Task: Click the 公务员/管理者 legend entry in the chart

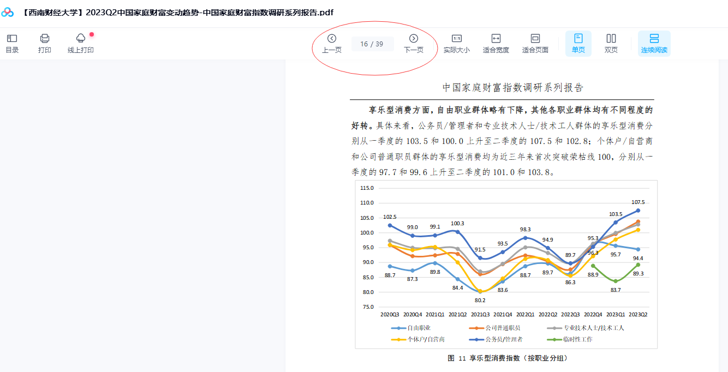Action: 504,339
